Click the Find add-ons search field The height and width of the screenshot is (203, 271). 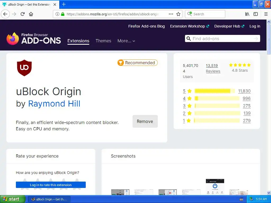tap(222, 39)
